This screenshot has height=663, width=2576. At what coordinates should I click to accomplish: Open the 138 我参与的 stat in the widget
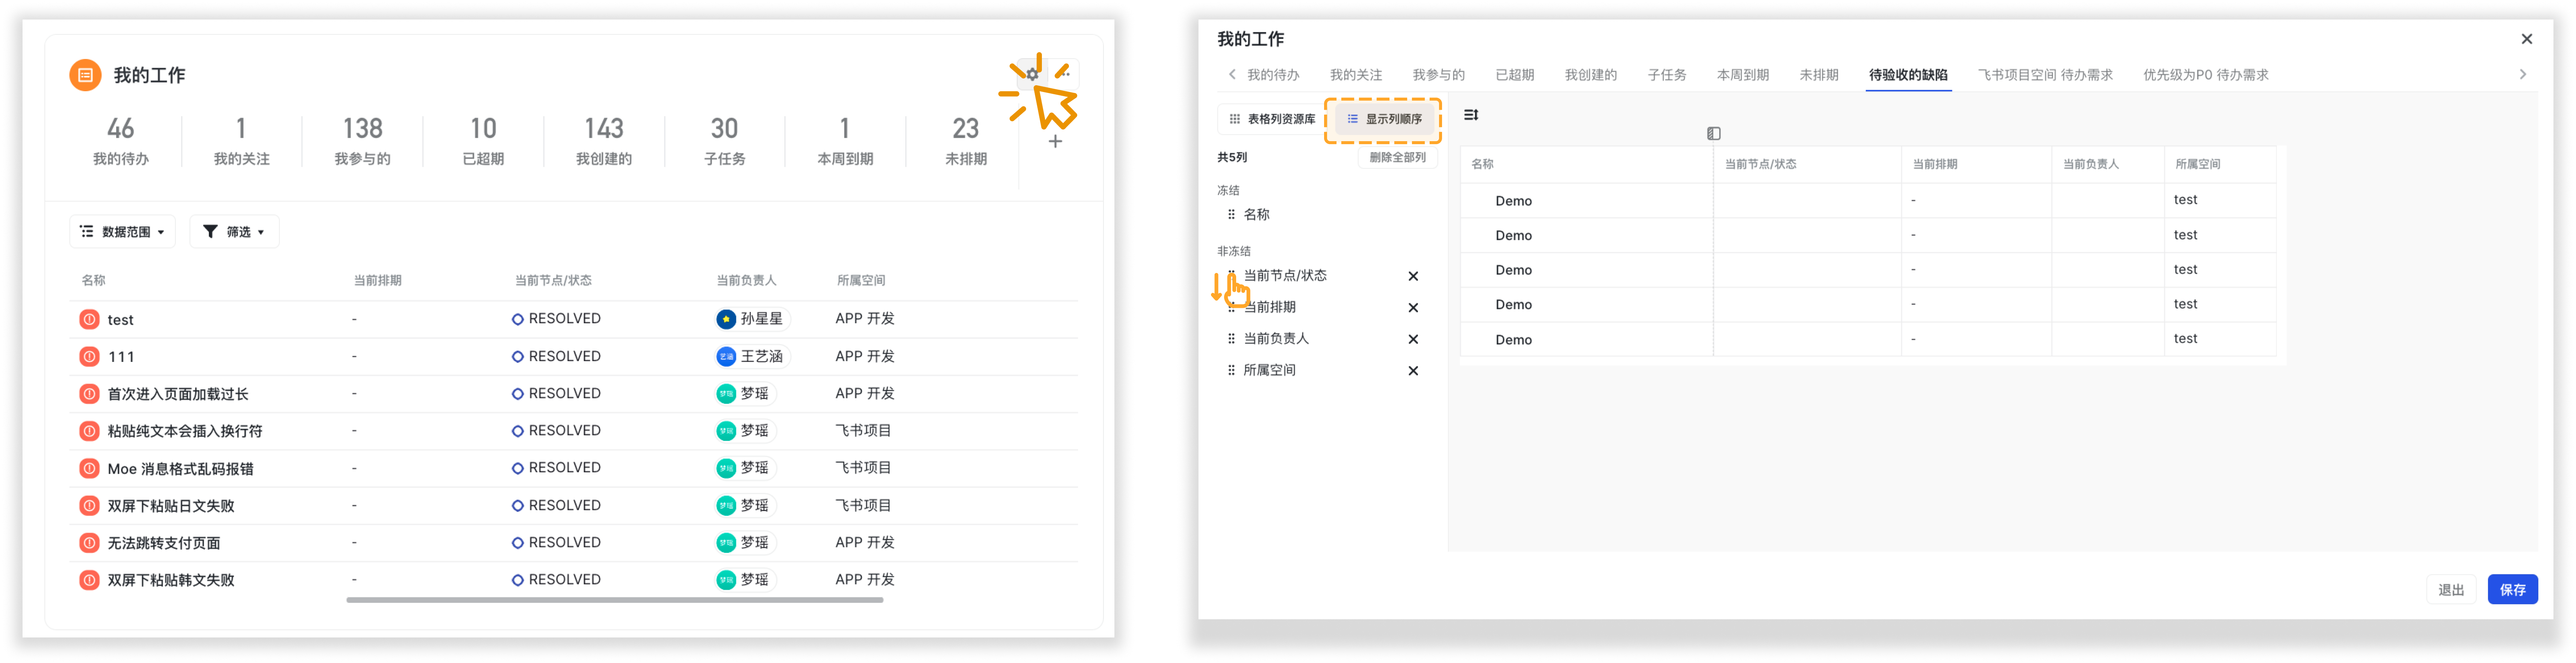tap(362, 141)
